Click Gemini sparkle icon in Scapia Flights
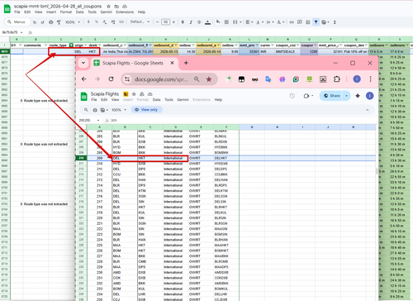The height and width of the screenshot is (301, 413). (x=358, y=96)
